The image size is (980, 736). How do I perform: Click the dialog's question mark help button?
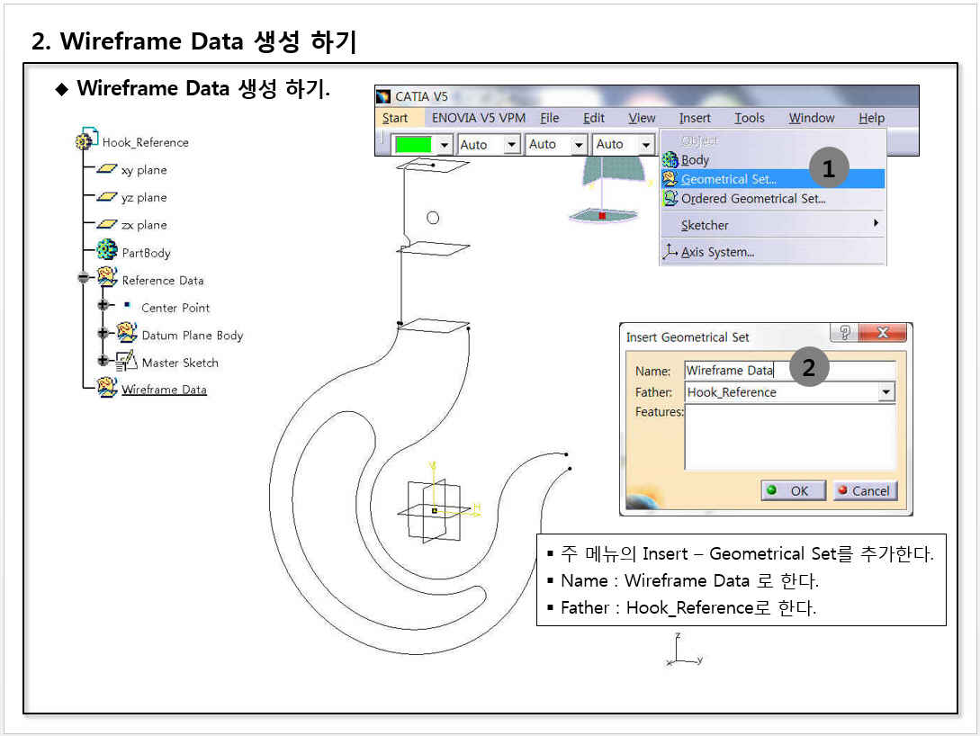(844, 334)
